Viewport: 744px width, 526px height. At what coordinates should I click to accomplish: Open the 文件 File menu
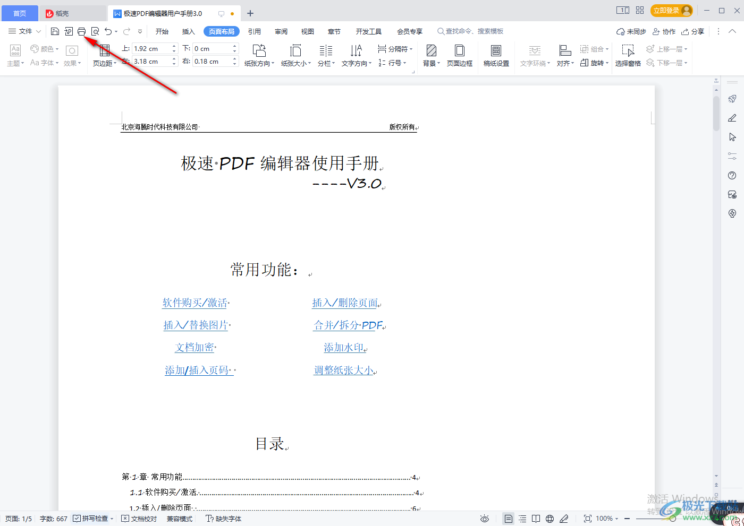pos(24,31)
